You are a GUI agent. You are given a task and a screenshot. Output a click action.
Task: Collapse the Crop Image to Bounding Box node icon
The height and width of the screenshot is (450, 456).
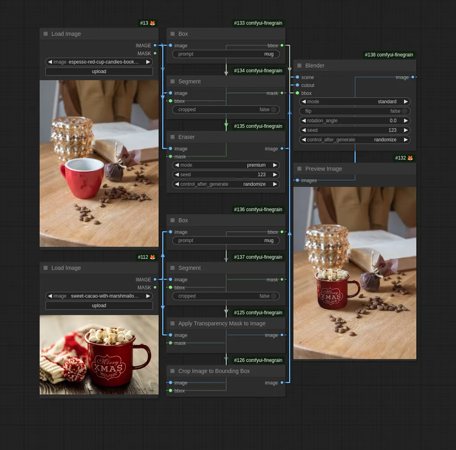pos(172,371)
